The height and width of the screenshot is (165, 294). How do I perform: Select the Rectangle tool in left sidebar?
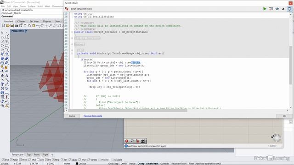(7, 46)
